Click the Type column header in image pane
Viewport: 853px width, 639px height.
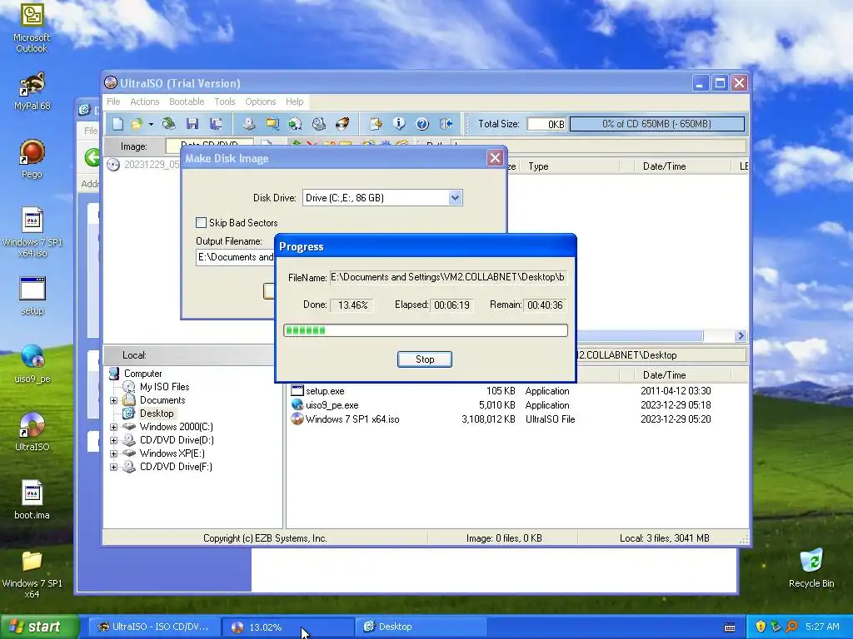pyautogui.click(x=571, y=166)
